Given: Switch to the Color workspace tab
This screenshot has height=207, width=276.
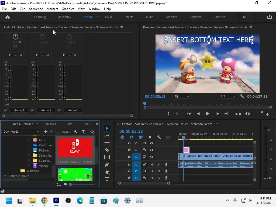Looking at the screenshot, I should (109, 17).
